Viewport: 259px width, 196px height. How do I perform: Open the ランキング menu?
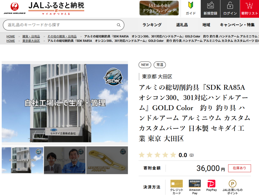tap(152, 25)
